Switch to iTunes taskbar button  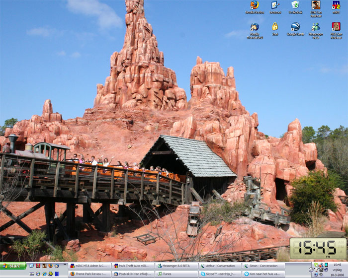[176, 274]
